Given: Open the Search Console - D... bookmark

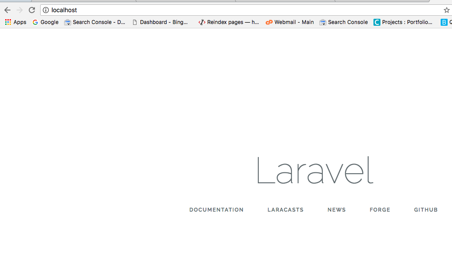Looking at the screenshot, I should tap(95, 22).
